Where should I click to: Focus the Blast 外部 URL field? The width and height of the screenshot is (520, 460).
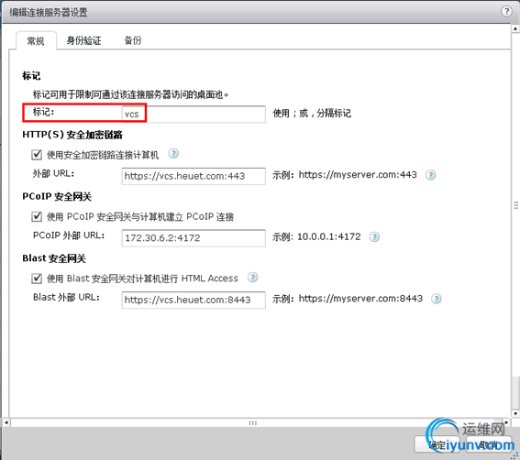point(194,300)
